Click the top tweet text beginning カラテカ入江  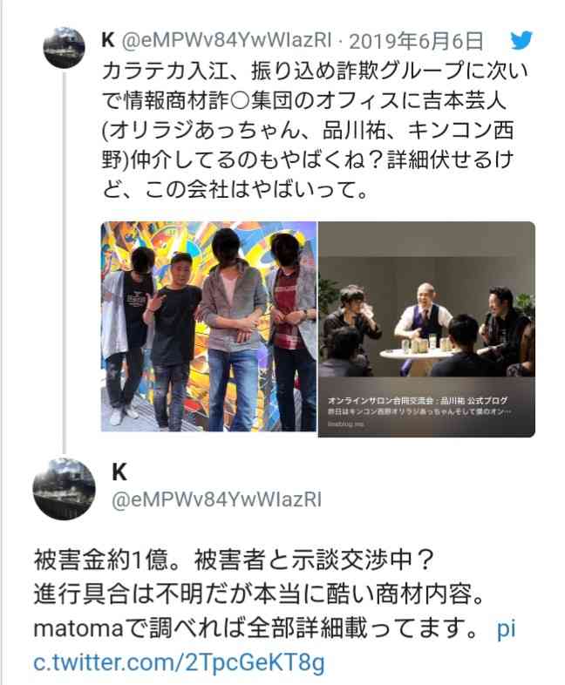pyautogui.click(x=315, y=130)
